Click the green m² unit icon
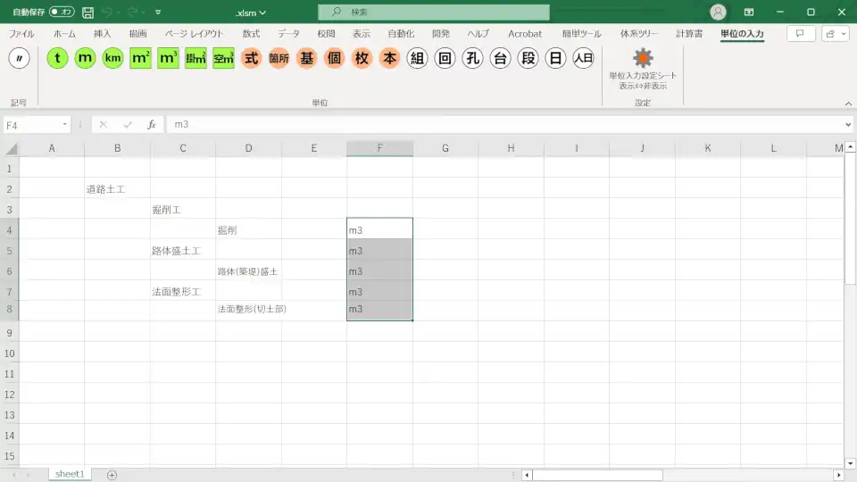857x482 pixels. coord(140,59)
